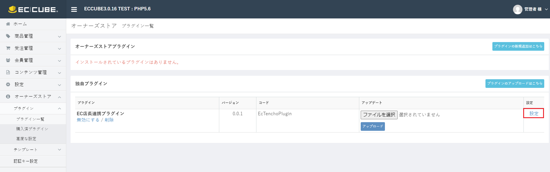Screen dimensions: 550x172
Task: Click プラグインの新規追加はこちら button
Action: tap(518, 46)
